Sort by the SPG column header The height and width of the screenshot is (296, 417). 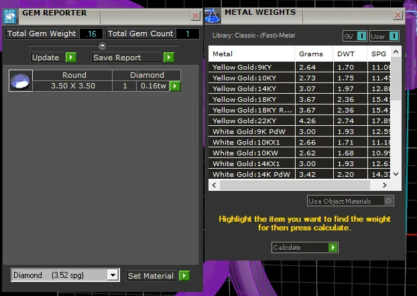[379, 54]
